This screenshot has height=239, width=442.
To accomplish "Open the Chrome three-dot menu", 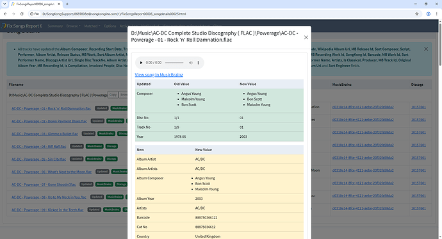I will (x=437, y=14).
